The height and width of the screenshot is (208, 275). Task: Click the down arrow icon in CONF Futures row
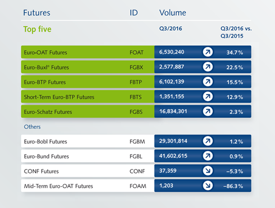(209, 171)
